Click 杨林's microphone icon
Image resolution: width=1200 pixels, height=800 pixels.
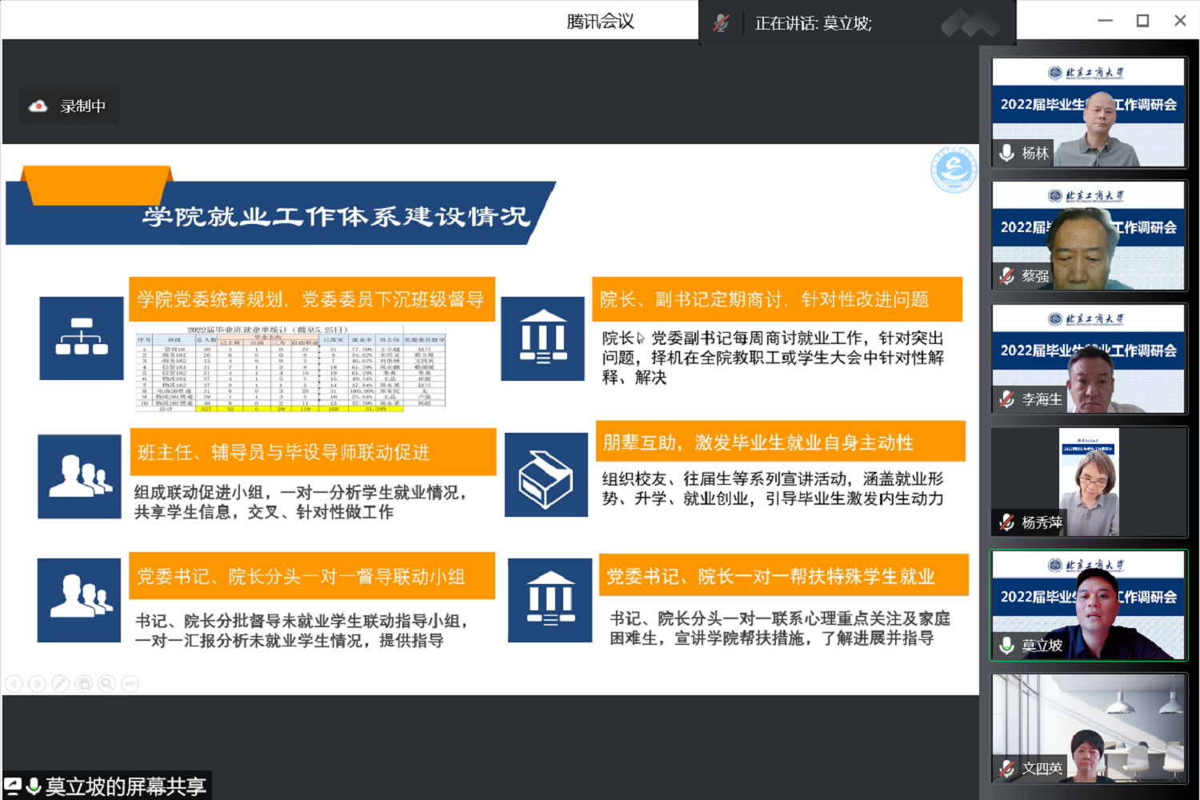click(x=1007, y=153)
